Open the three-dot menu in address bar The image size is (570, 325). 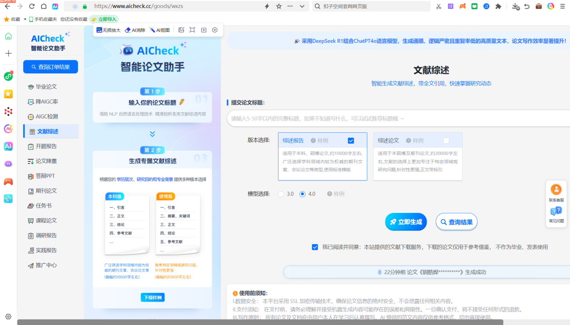[x=290, y=6]
